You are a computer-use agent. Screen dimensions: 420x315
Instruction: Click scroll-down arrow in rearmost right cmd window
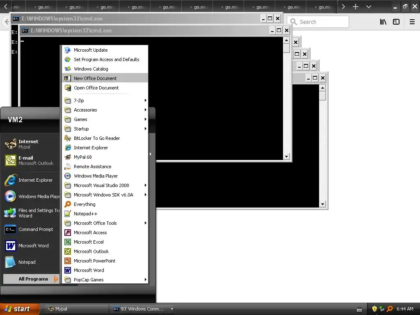[322, 204]
